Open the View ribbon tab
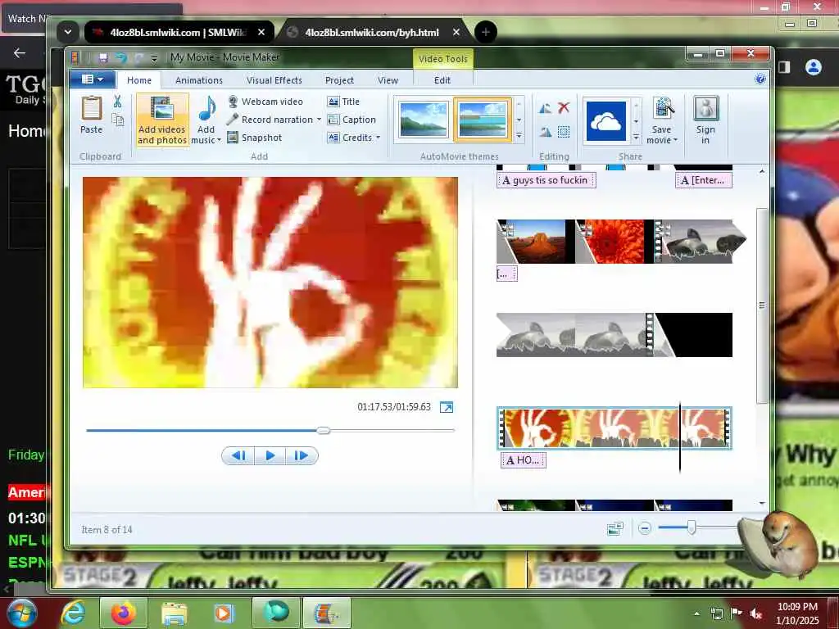The image size is (839, 629). tap(388, 80)
